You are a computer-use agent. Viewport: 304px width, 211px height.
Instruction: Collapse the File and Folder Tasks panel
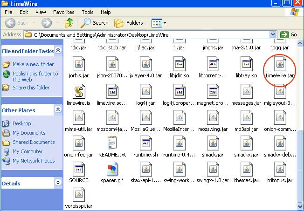(x=58, y=50)
